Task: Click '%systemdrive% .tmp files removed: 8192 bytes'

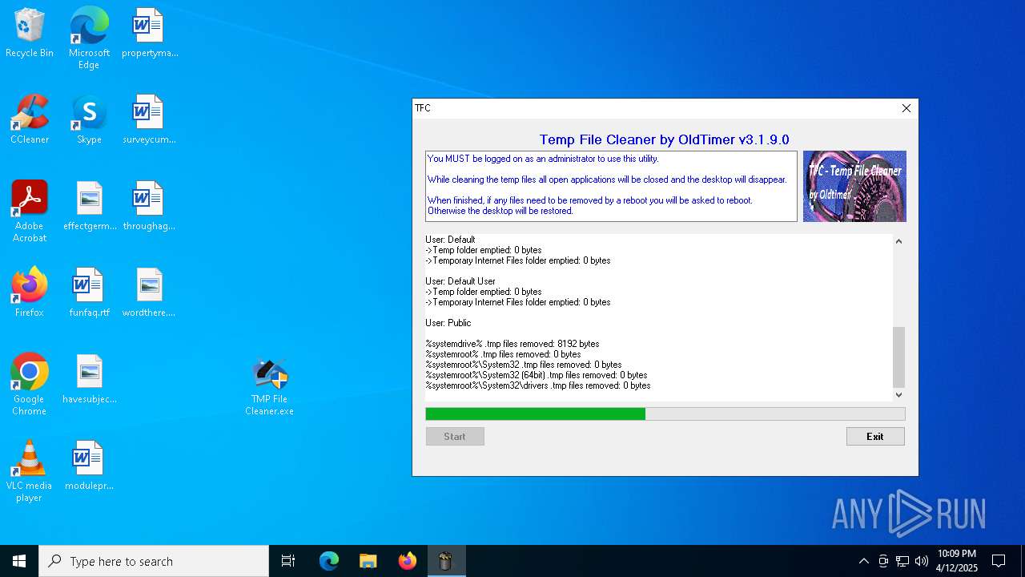Action: (x=512, y=344)
